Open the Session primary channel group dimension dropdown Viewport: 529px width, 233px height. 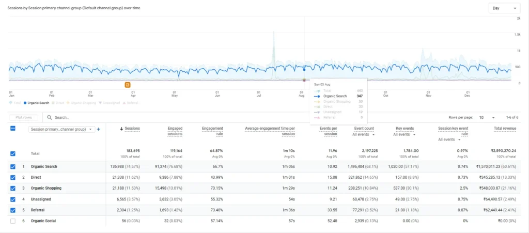click(61, 129)
